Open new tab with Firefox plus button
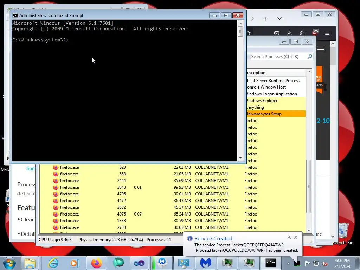Image resolution: width=360 pixels, height=270 pixels. (265, 19)
